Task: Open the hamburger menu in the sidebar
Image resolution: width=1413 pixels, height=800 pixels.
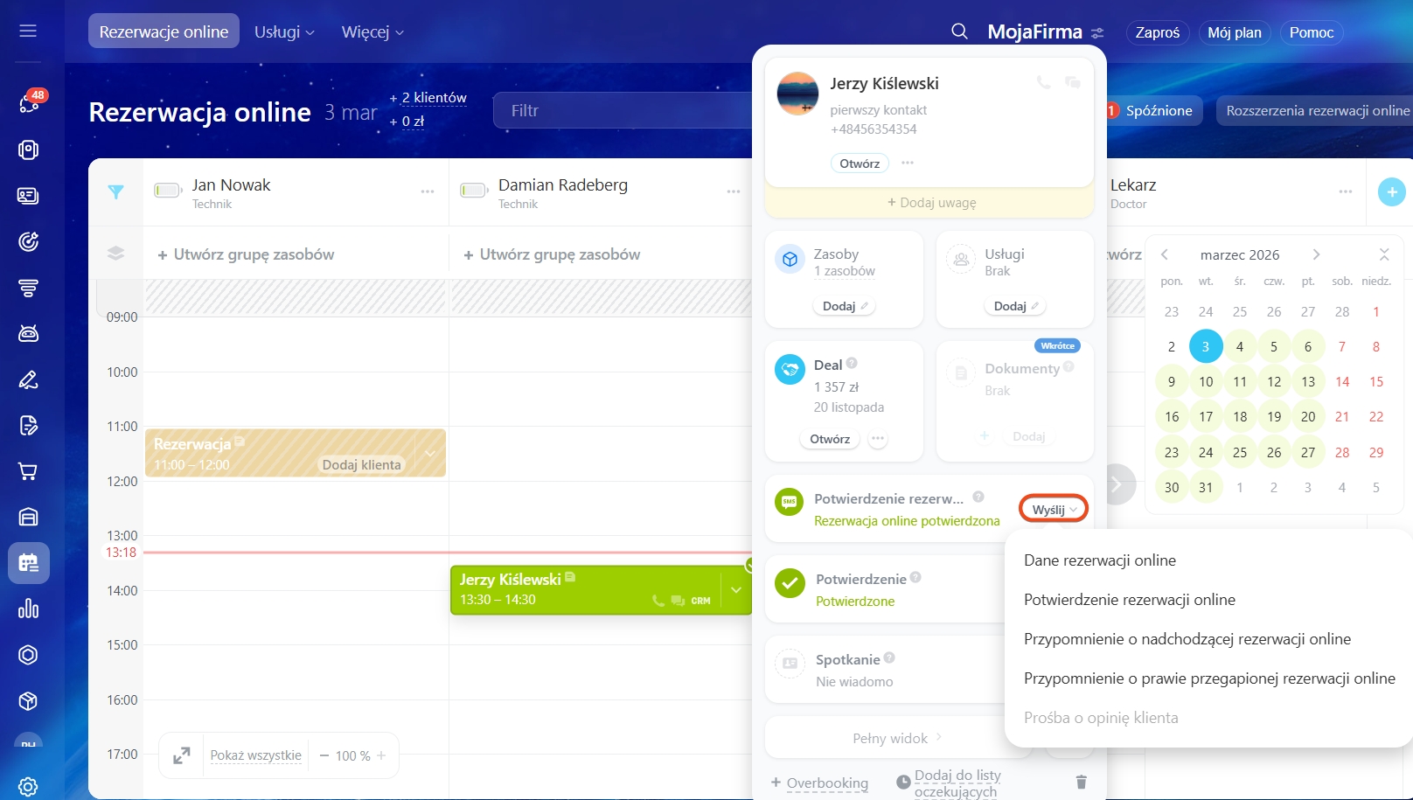Action: [28, 31]
